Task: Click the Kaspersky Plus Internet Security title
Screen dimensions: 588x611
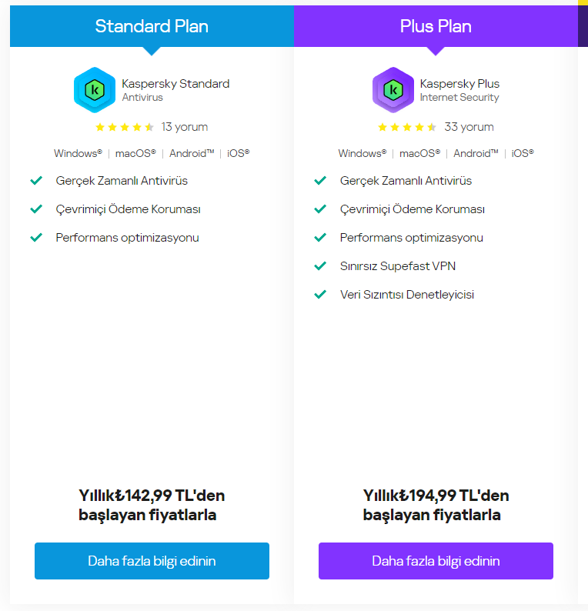Action: pyautogui.click(x=459, y=90)
